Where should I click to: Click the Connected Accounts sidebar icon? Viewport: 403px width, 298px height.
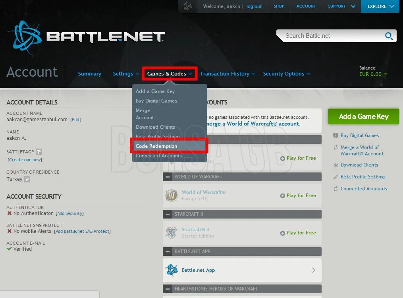336,189
